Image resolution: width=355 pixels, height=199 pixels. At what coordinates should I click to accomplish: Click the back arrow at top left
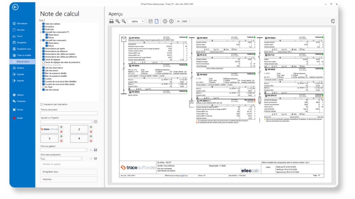[15, 7]
